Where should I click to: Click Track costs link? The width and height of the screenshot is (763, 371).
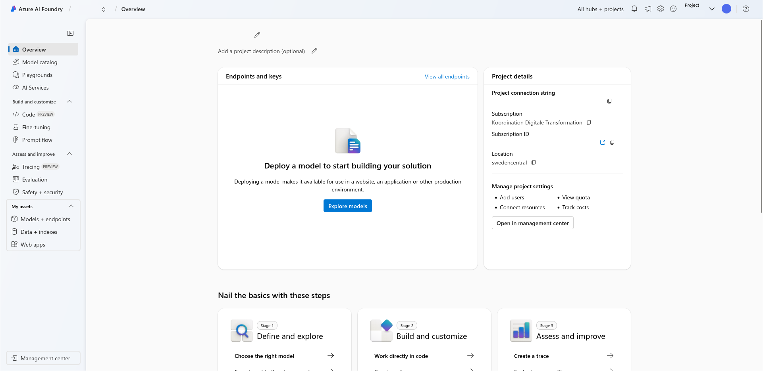click(575, 207)
